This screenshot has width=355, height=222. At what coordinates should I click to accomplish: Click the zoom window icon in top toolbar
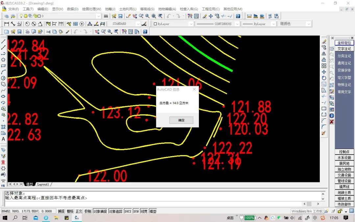(x=147, y=16)
